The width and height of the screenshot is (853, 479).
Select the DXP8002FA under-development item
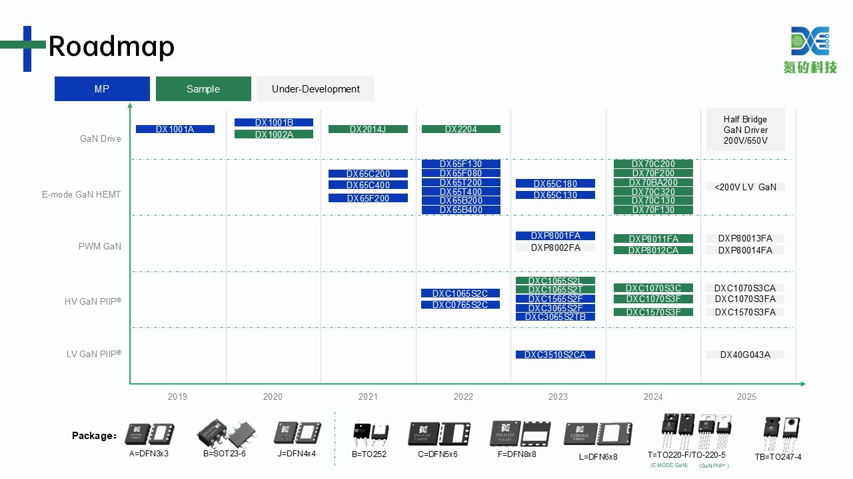(x=555, y=247)
